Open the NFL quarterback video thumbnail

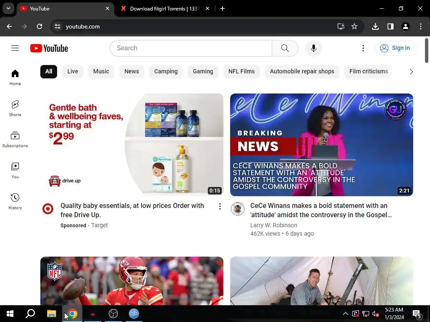click(x=132, y=281)
